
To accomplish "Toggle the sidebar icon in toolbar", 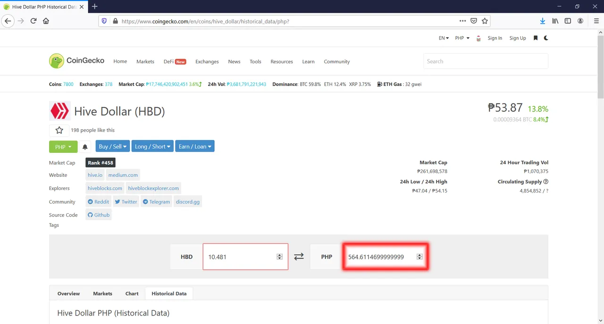I will (568, 21).
